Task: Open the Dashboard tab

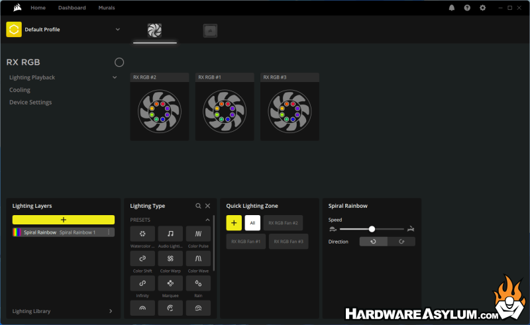Action: 72,7
